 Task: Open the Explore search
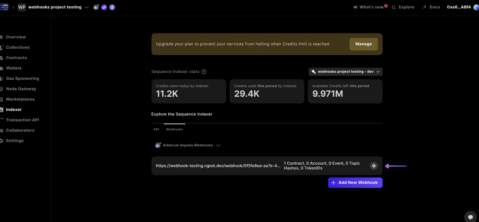click(x=406, y=7)
